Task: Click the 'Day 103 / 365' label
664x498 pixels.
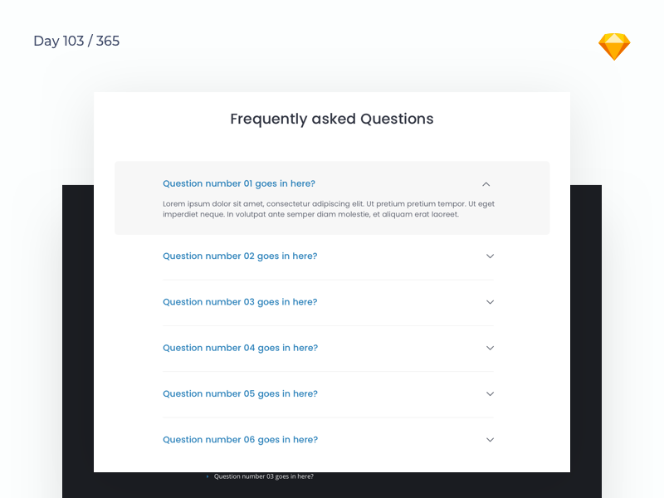Action: [76, 41]
